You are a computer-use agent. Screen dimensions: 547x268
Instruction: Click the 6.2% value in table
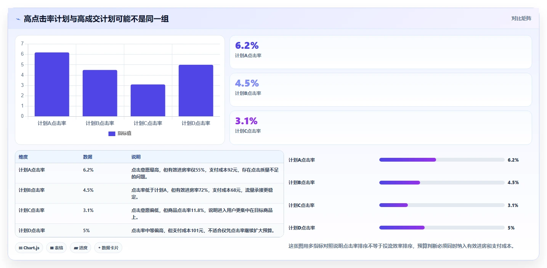tap(88, 170)
